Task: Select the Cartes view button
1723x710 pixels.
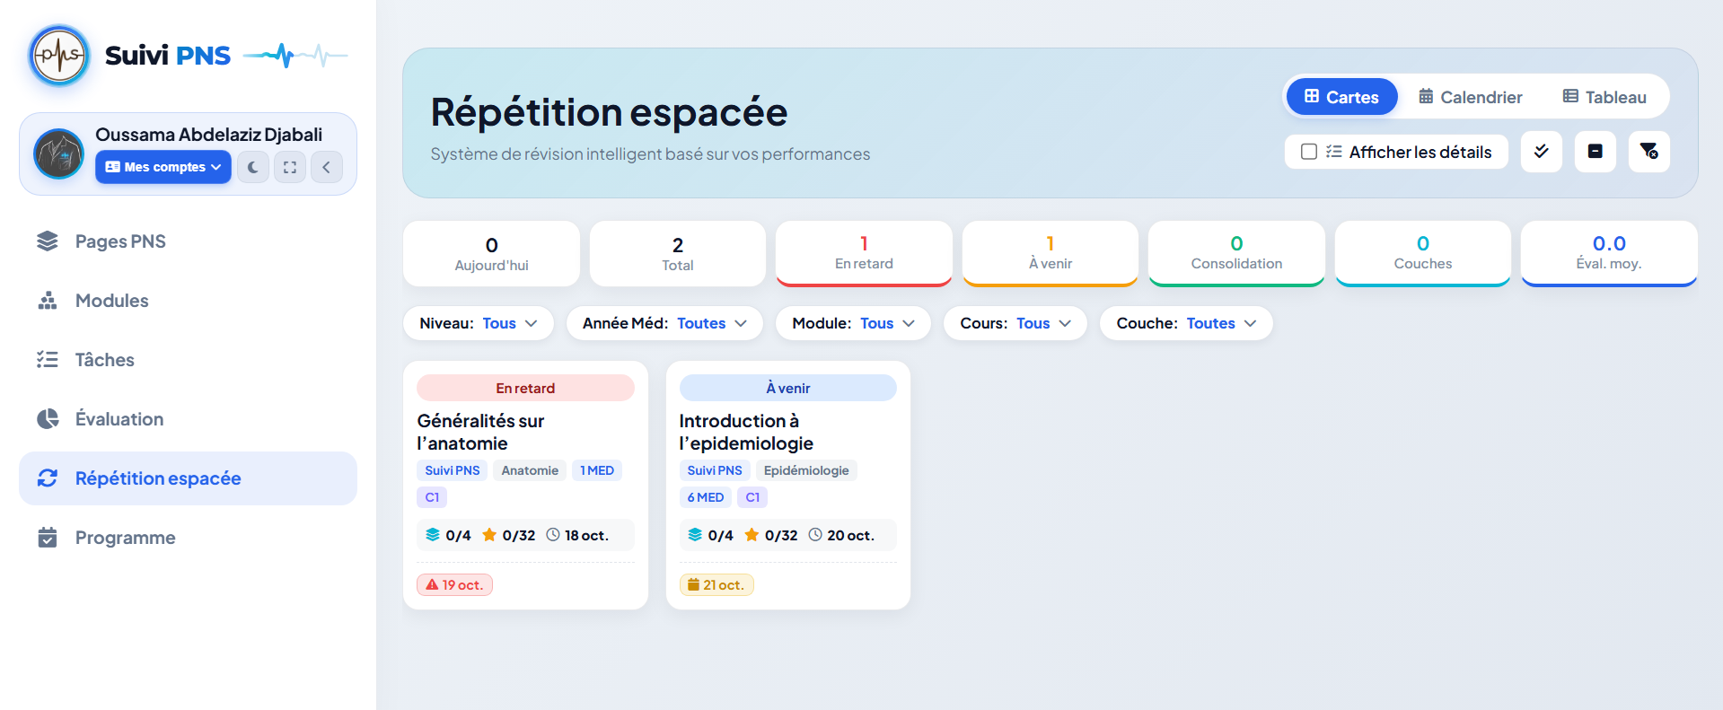Action: [x=1341, y=97]
